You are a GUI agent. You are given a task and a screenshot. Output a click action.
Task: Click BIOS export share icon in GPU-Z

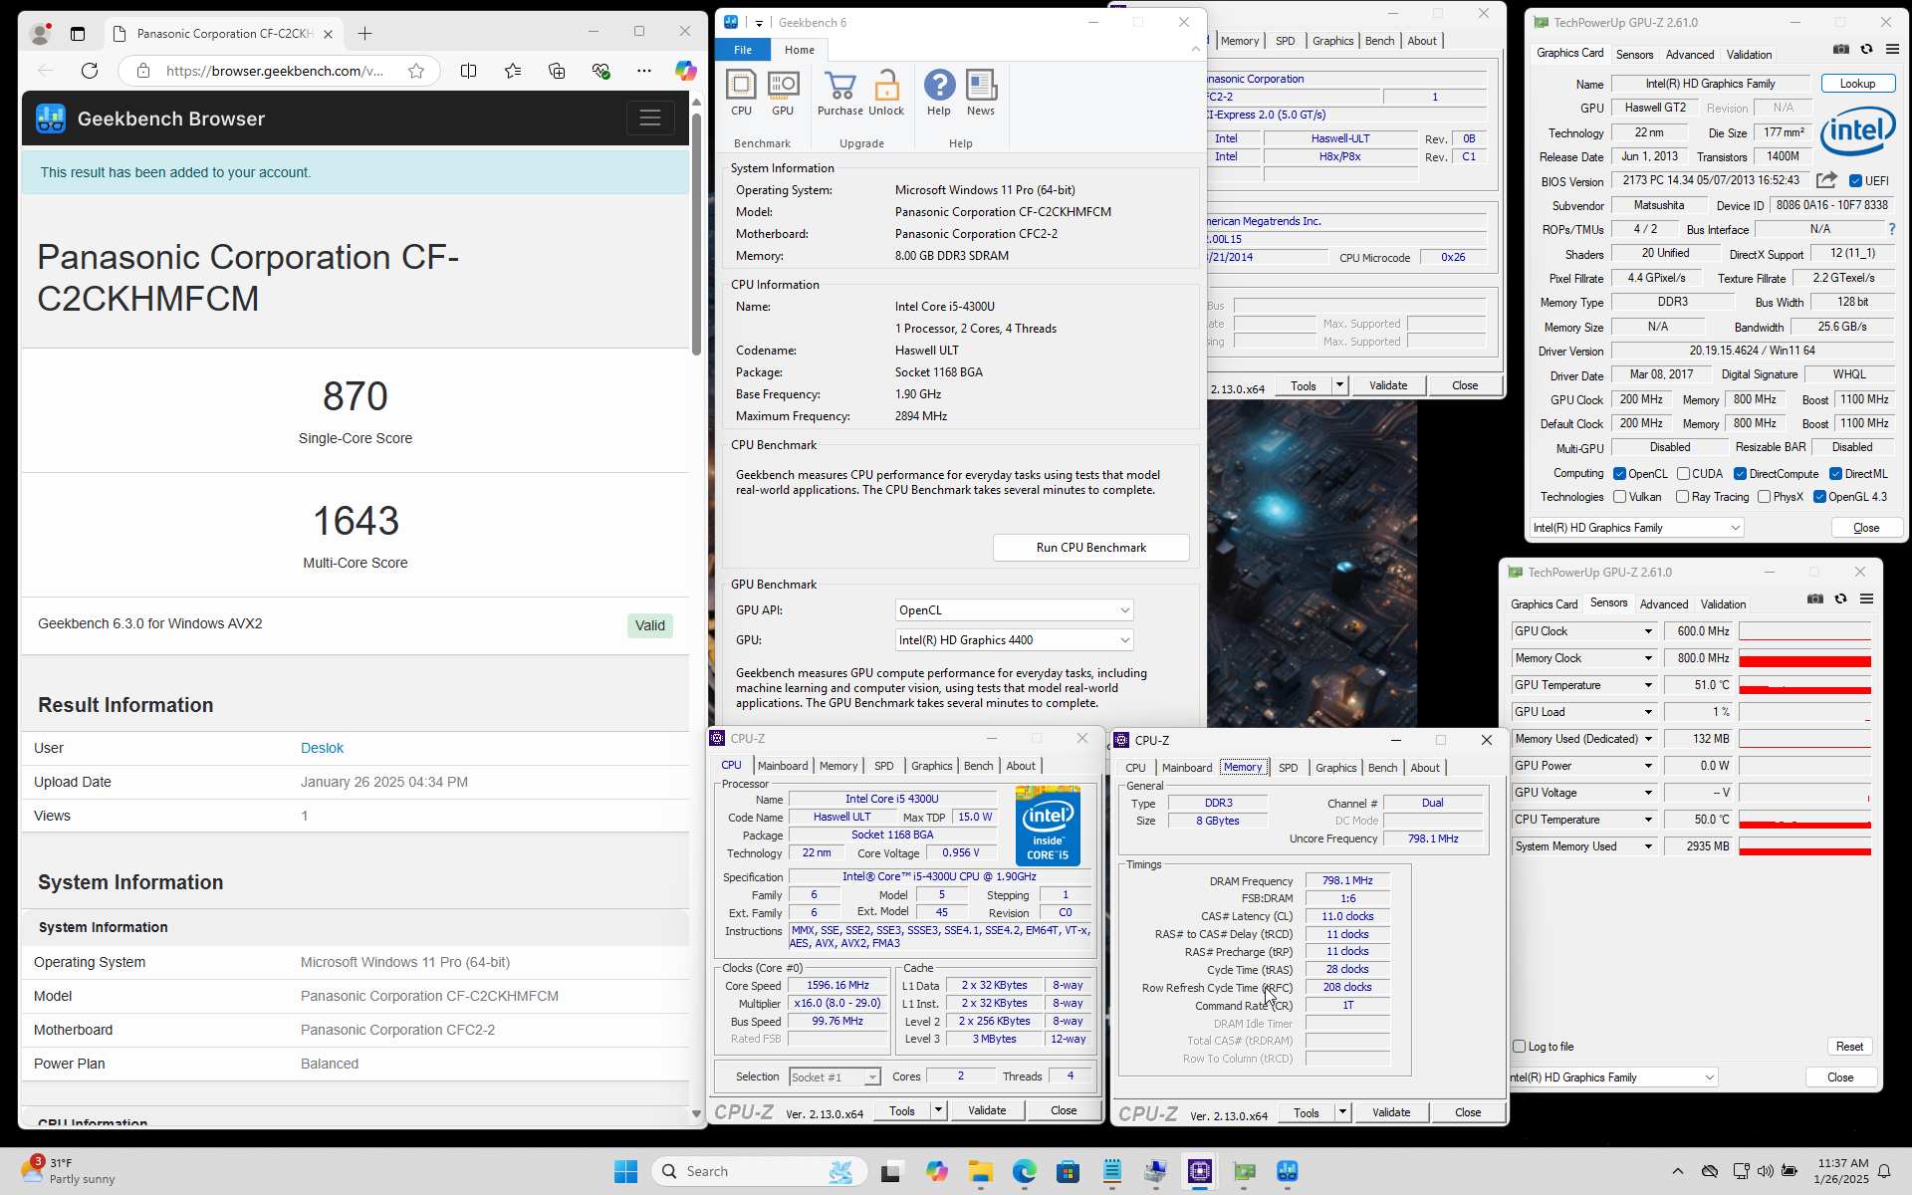pos(1826,180)
